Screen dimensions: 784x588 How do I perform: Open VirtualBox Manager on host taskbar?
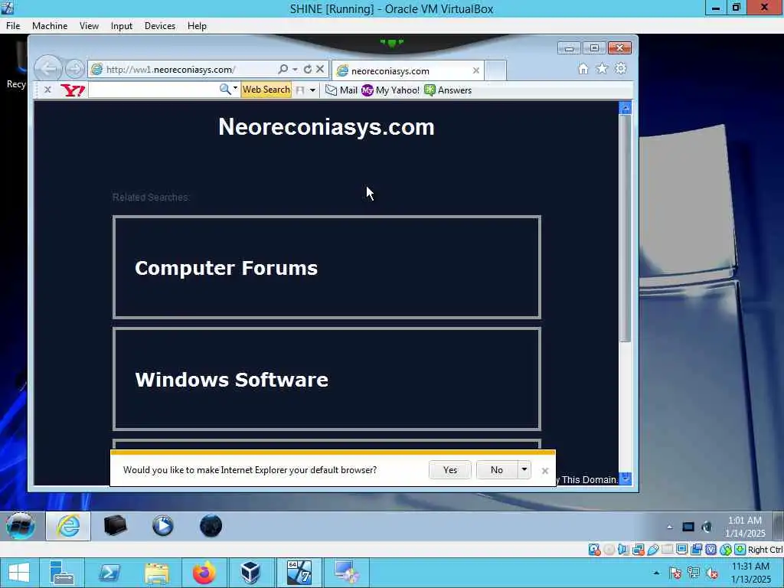(x=250, y=573)
